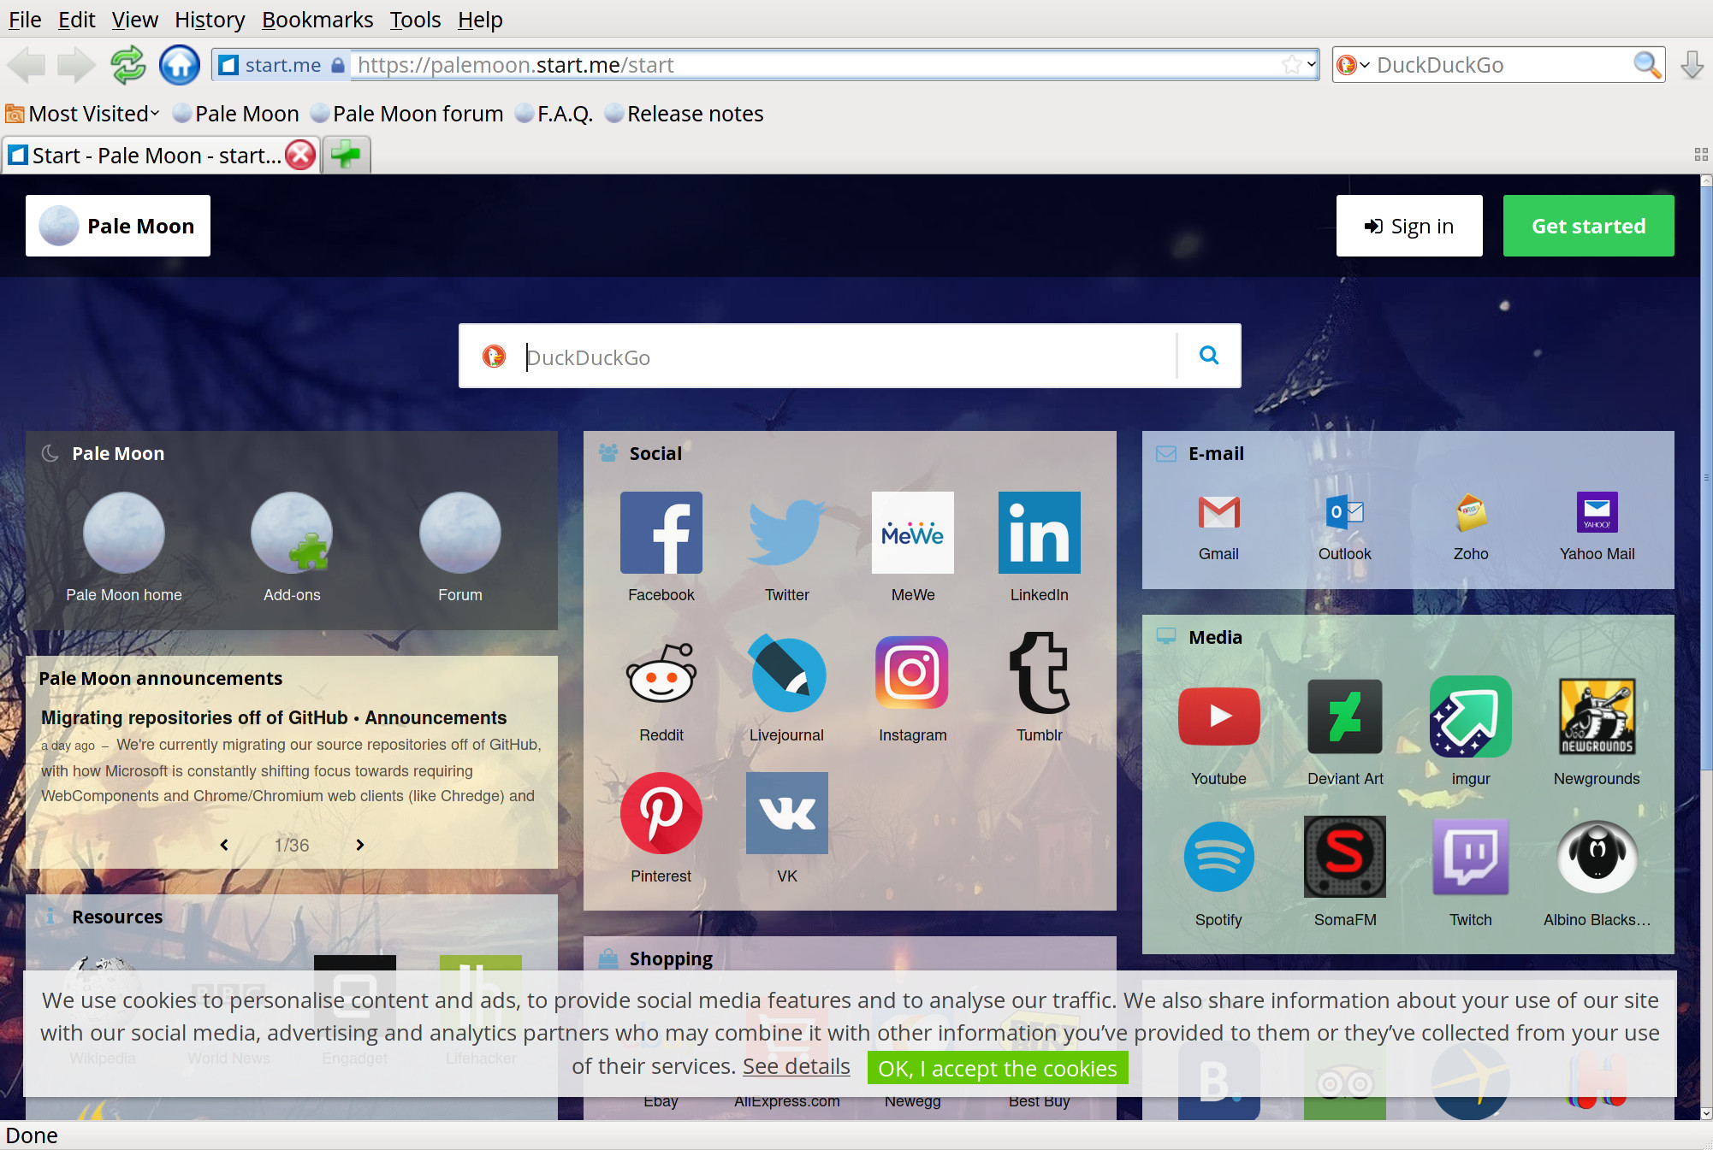Click Sign in to account

tap(1408, 226)
